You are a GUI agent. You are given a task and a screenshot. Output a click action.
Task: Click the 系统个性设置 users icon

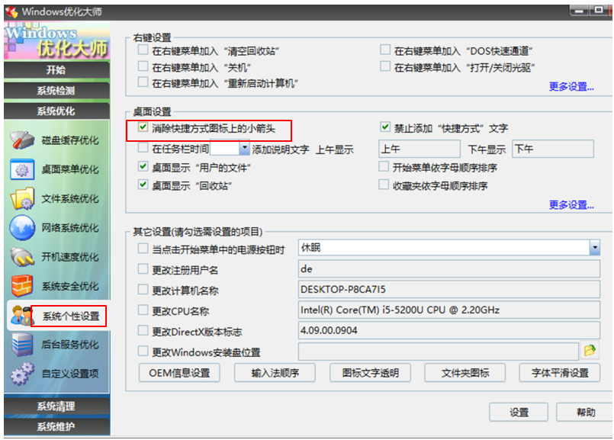21,316
